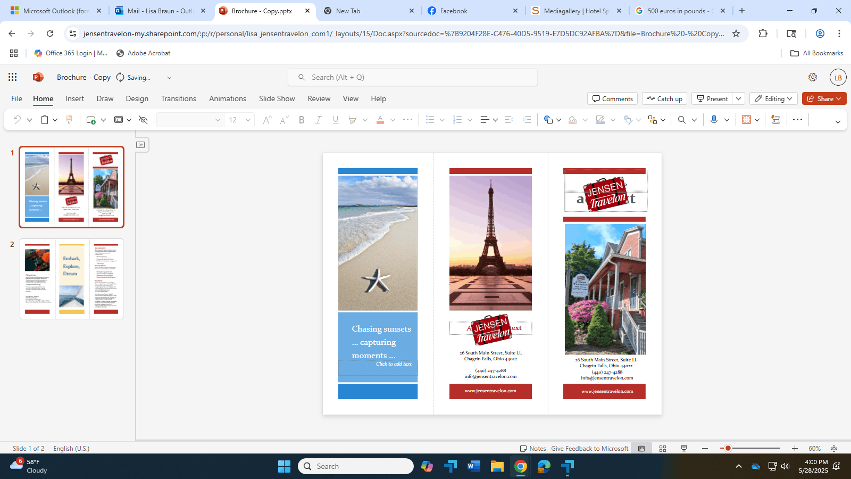851x479 pixels.
Task: Toggle bold formatting
Action: point(302,119)
